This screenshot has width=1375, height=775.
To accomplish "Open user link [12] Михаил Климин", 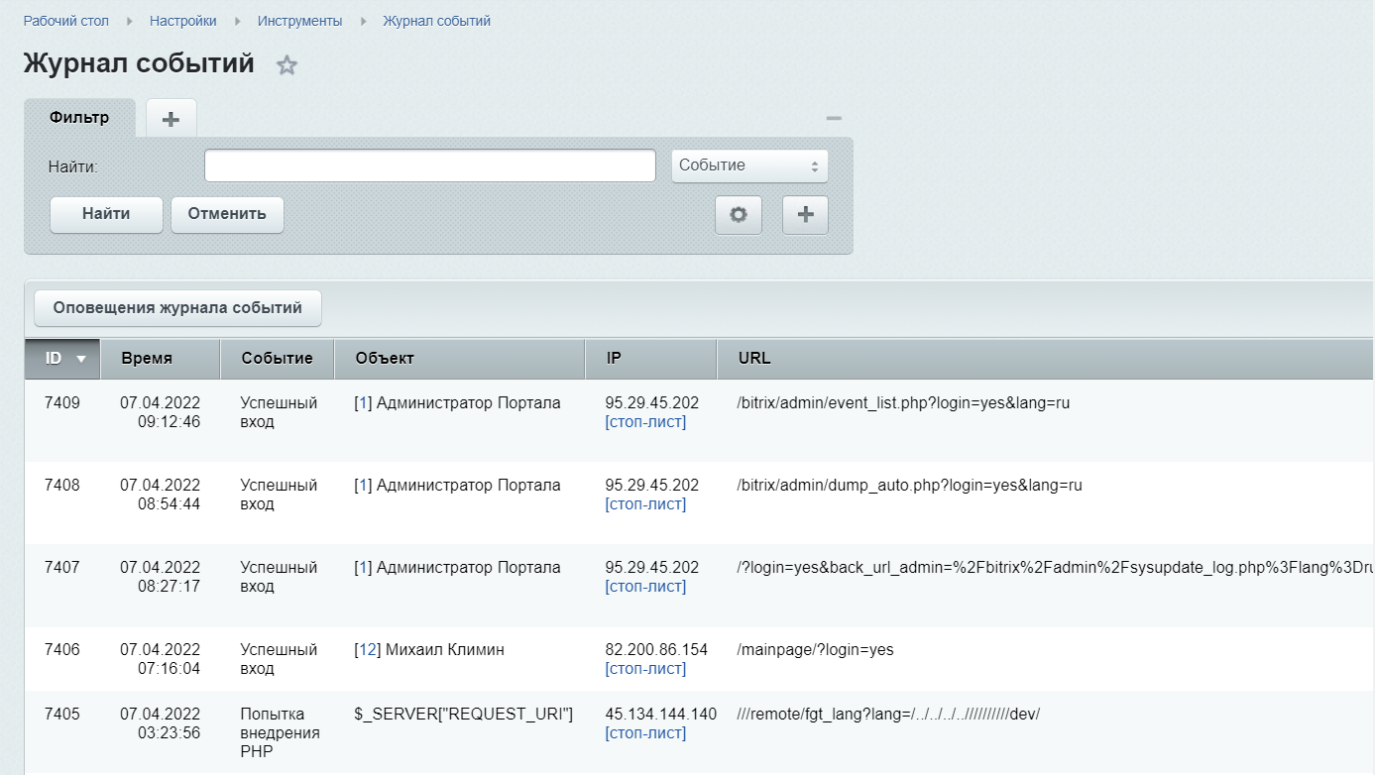I will coord(367,650).
